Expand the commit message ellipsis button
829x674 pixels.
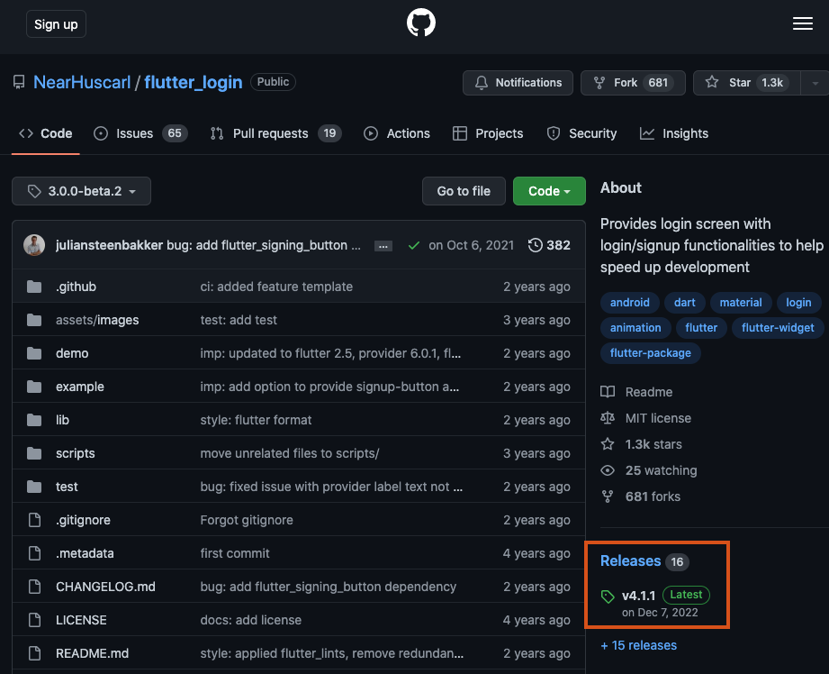(x=383, y=246)
